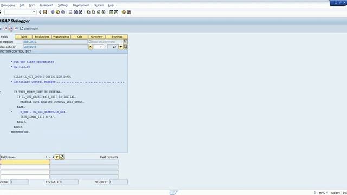This screenshot has width=347, height=195.
Task: Click the main program field SAPLCNTL
Action: [55, 42]
